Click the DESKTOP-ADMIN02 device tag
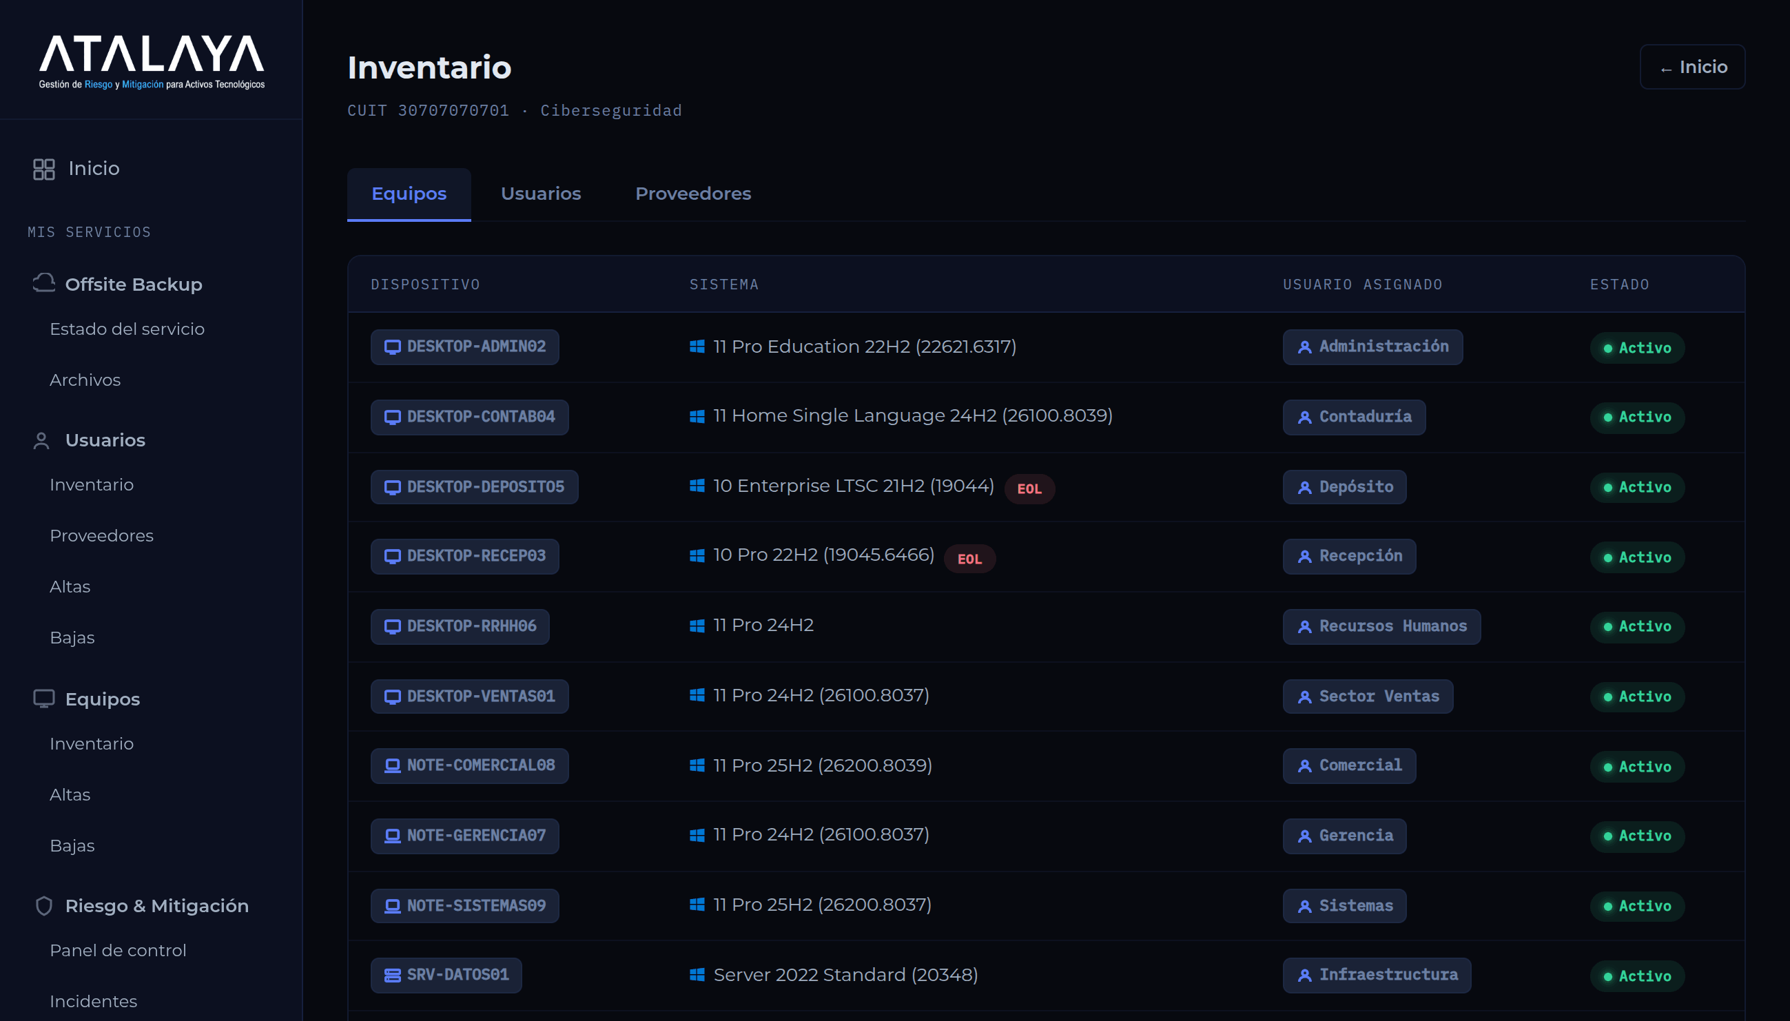1790x1021 pixels. [465, 347]
